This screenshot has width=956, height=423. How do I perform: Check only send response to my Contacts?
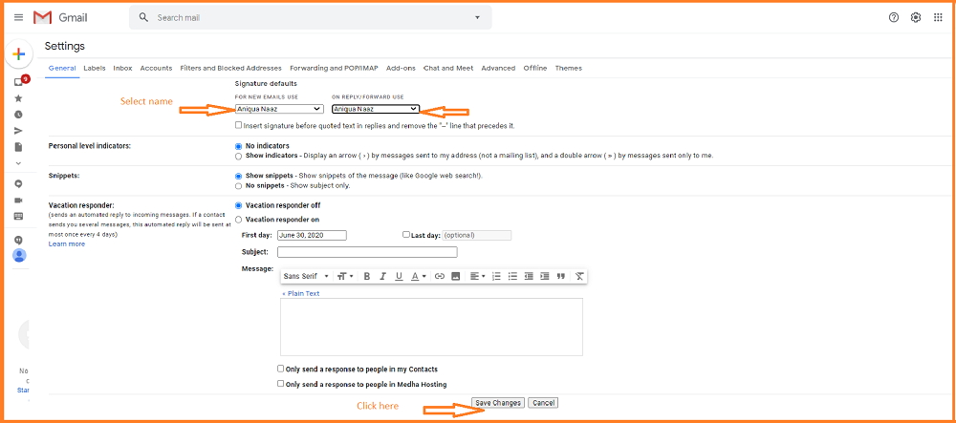pyautogui.click(x=281, y=369)
